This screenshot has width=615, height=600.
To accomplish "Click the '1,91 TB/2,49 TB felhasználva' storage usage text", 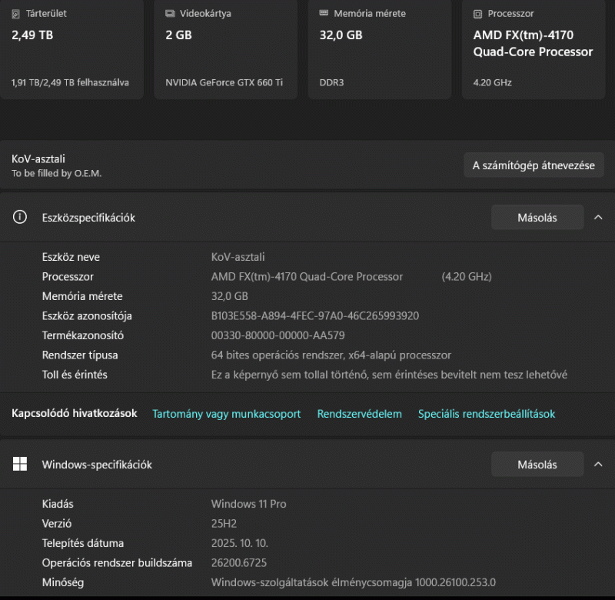I will tap(70, 82).
